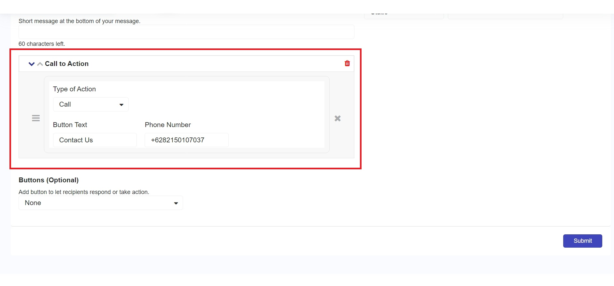
Task: Click the 60 characters left counter text
Action: click(42, 44)
